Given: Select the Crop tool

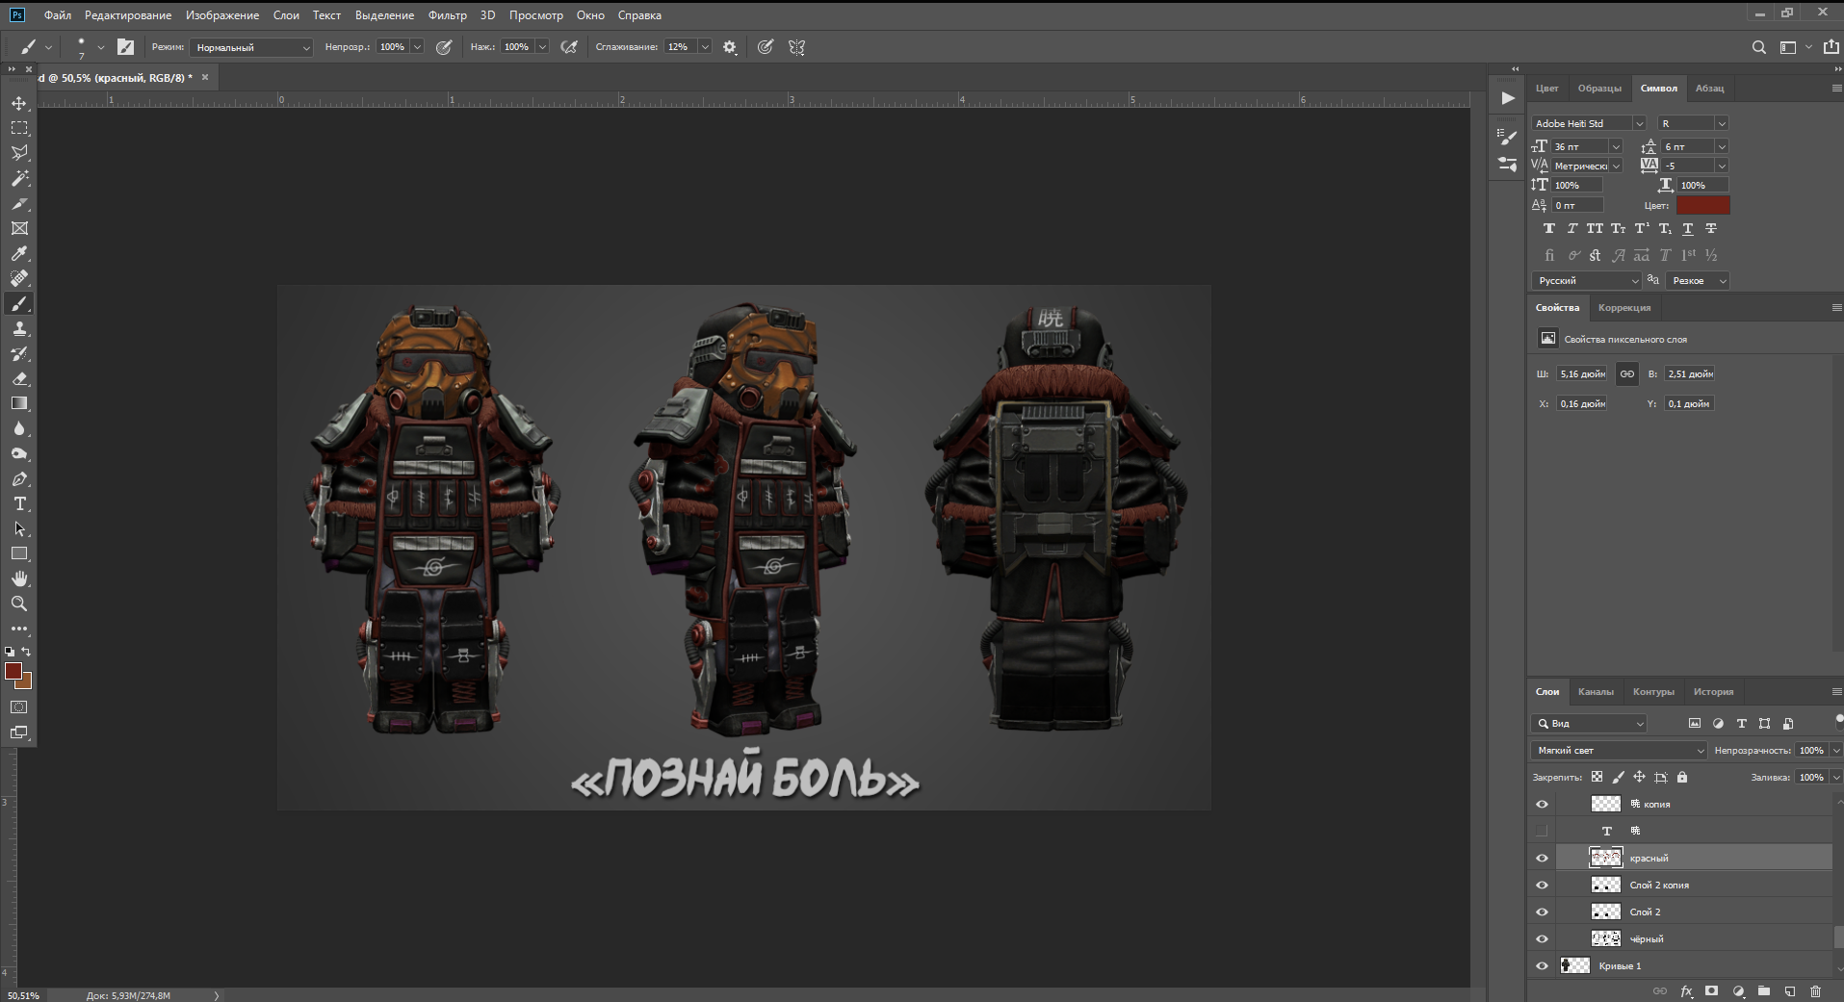Looking at the screenshot, I should (19, 203).
